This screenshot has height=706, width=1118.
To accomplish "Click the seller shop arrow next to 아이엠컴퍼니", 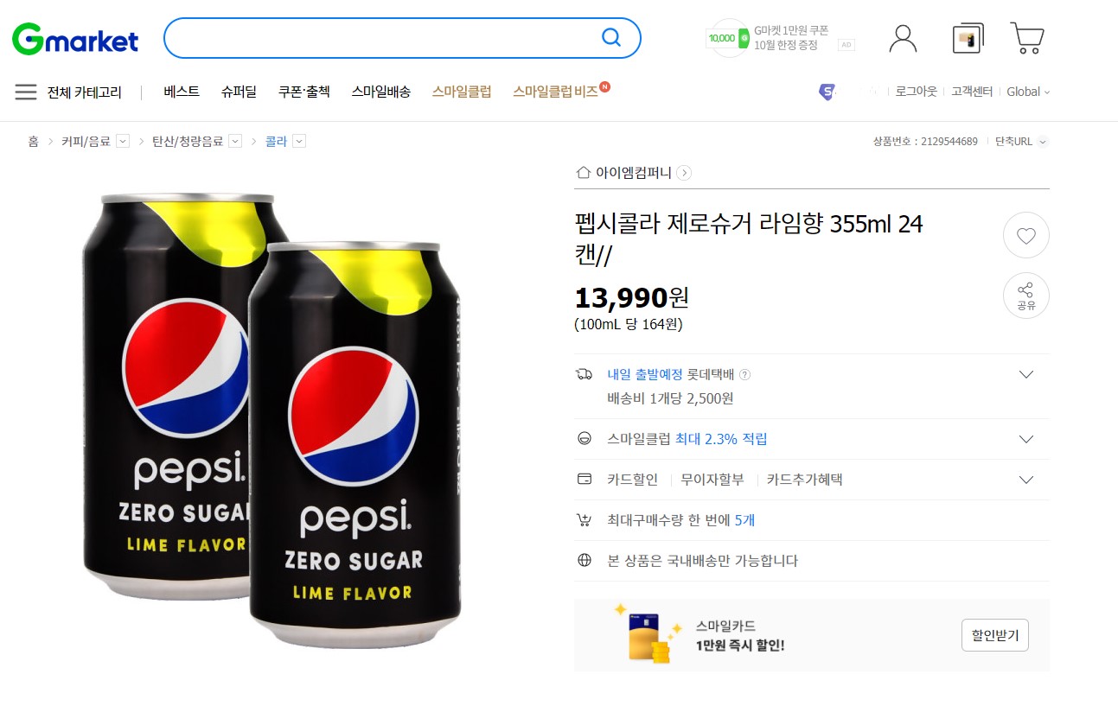I will pos(684,173).
